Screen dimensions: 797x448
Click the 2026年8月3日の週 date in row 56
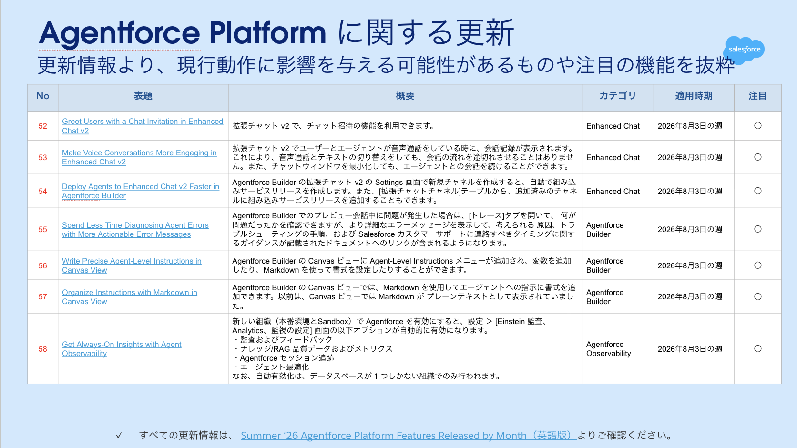tap(690, 265)
